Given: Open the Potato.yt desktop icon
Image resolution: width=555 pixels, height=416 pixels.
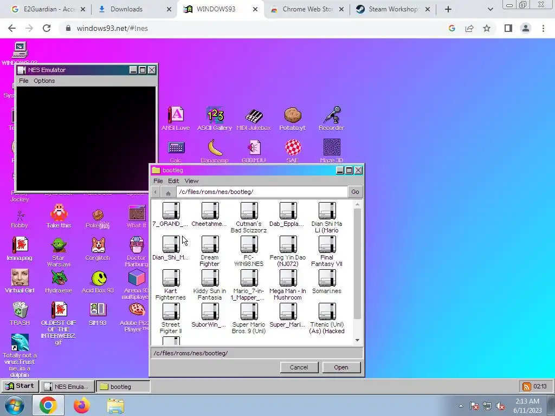Looking at the screenshot, I should (x=292, y=119).
